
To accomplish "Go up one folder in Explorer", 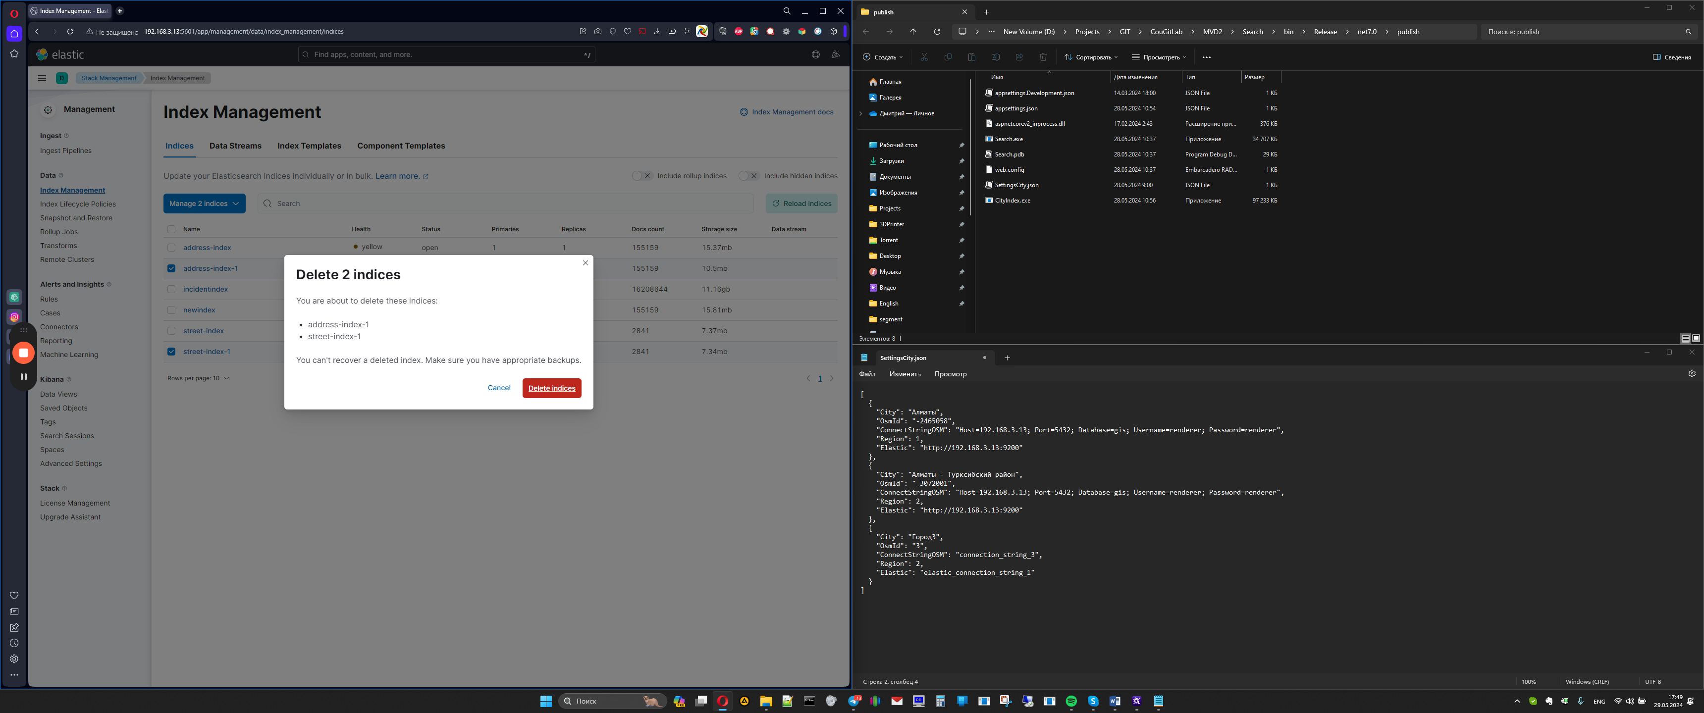I will coord(913,32).
